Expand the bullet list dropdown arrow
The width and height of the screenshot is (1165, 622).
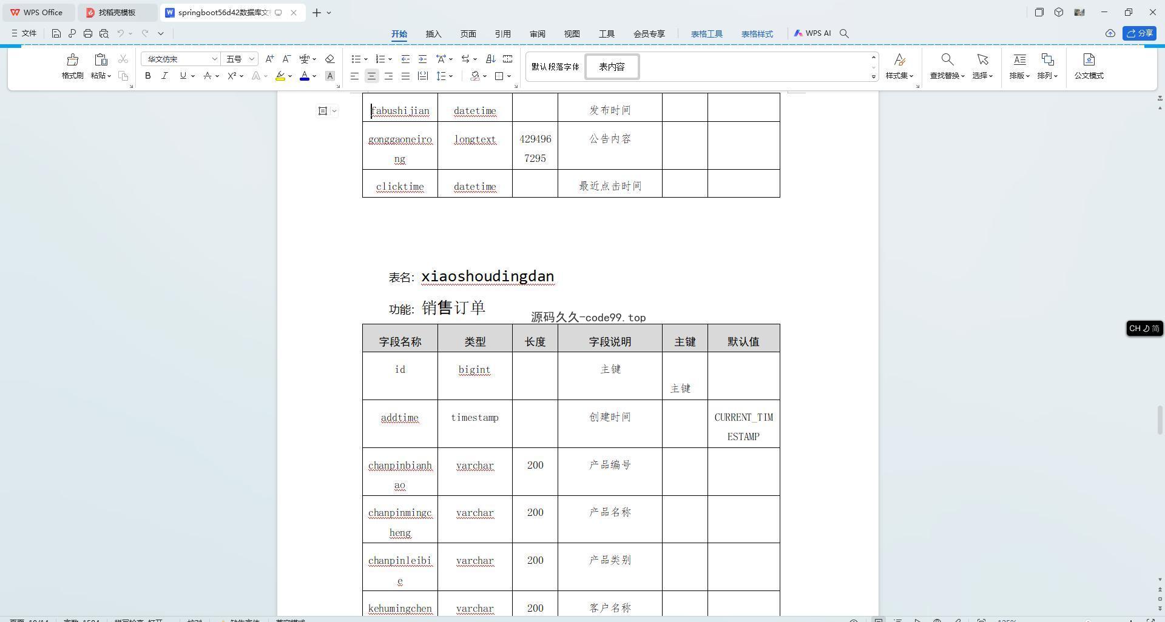366,59
